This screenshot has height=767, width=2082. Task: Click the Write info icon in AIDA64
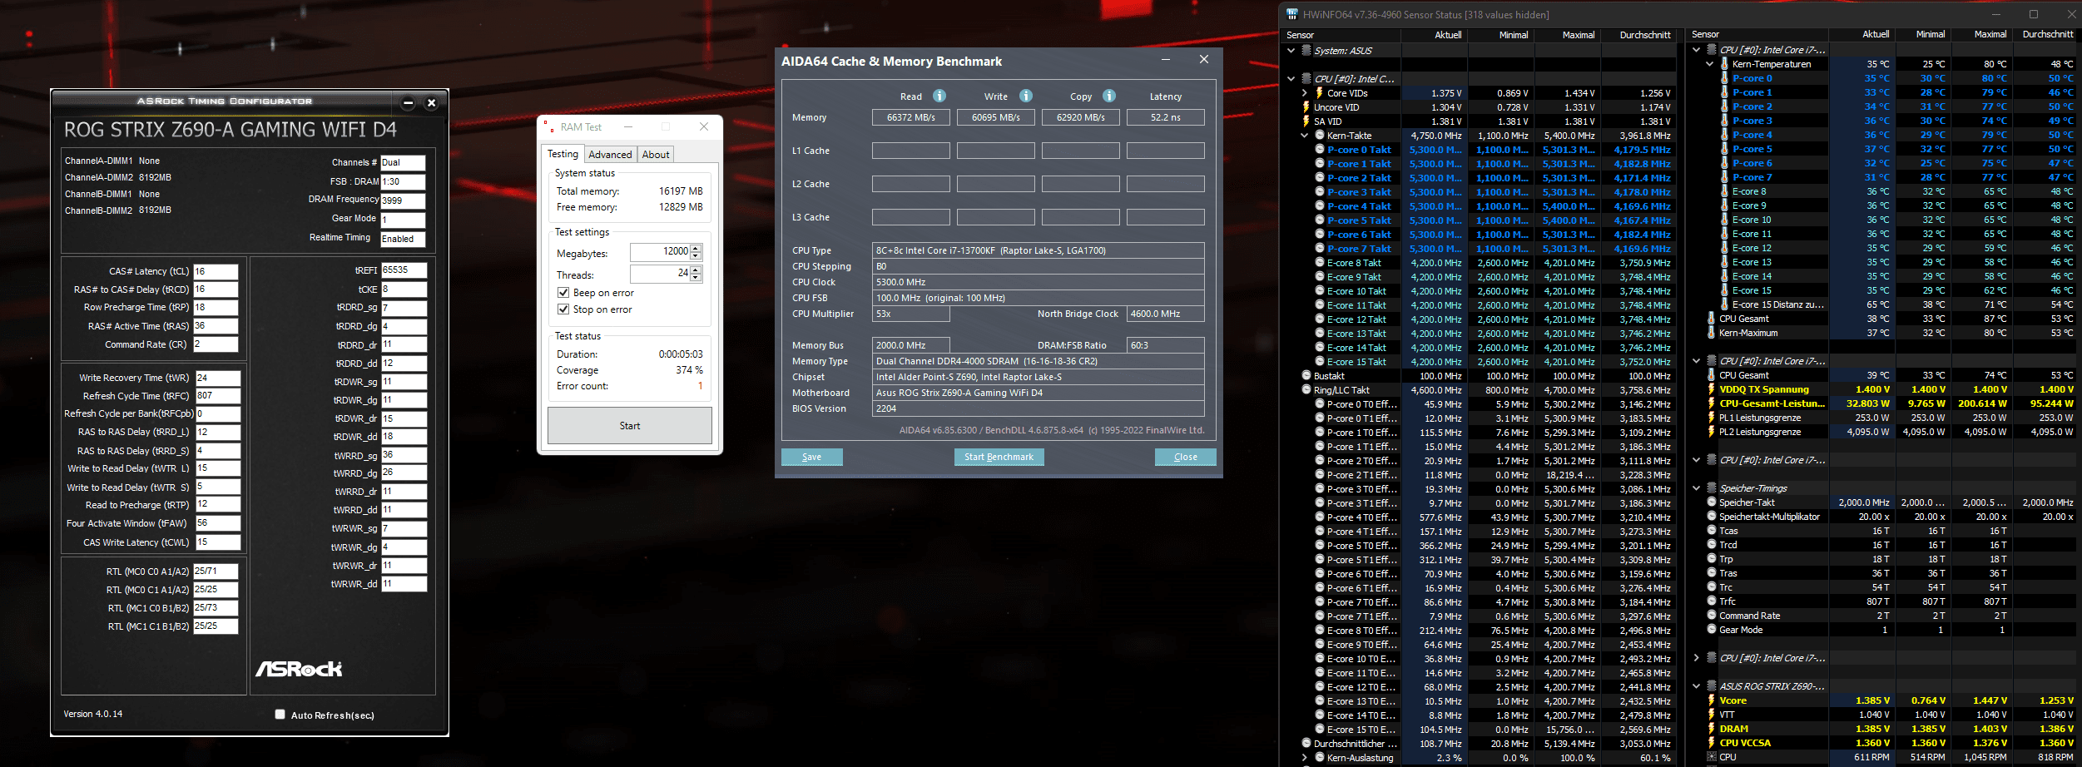tap(1026, 96)
